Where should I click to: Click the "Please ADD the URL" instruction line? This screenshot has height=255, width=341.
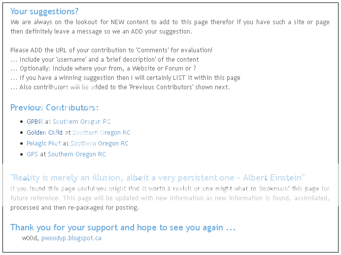[111, 50]
